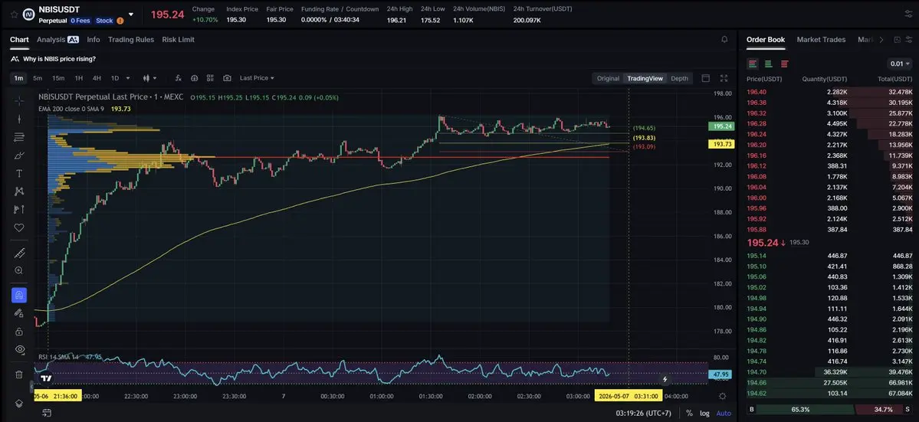The height and width of the screenshot is (422, 919).
Task: Toggle lock all drawings padlock icon
Action: (x=18, y=332)
